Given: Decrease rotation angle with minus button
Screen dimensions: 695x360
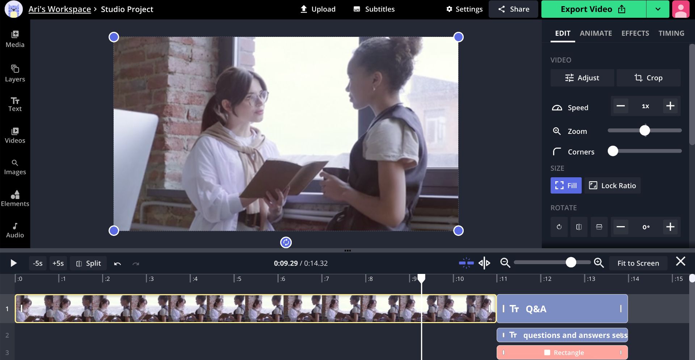Looking at the screenshot, I should [621, 227].
